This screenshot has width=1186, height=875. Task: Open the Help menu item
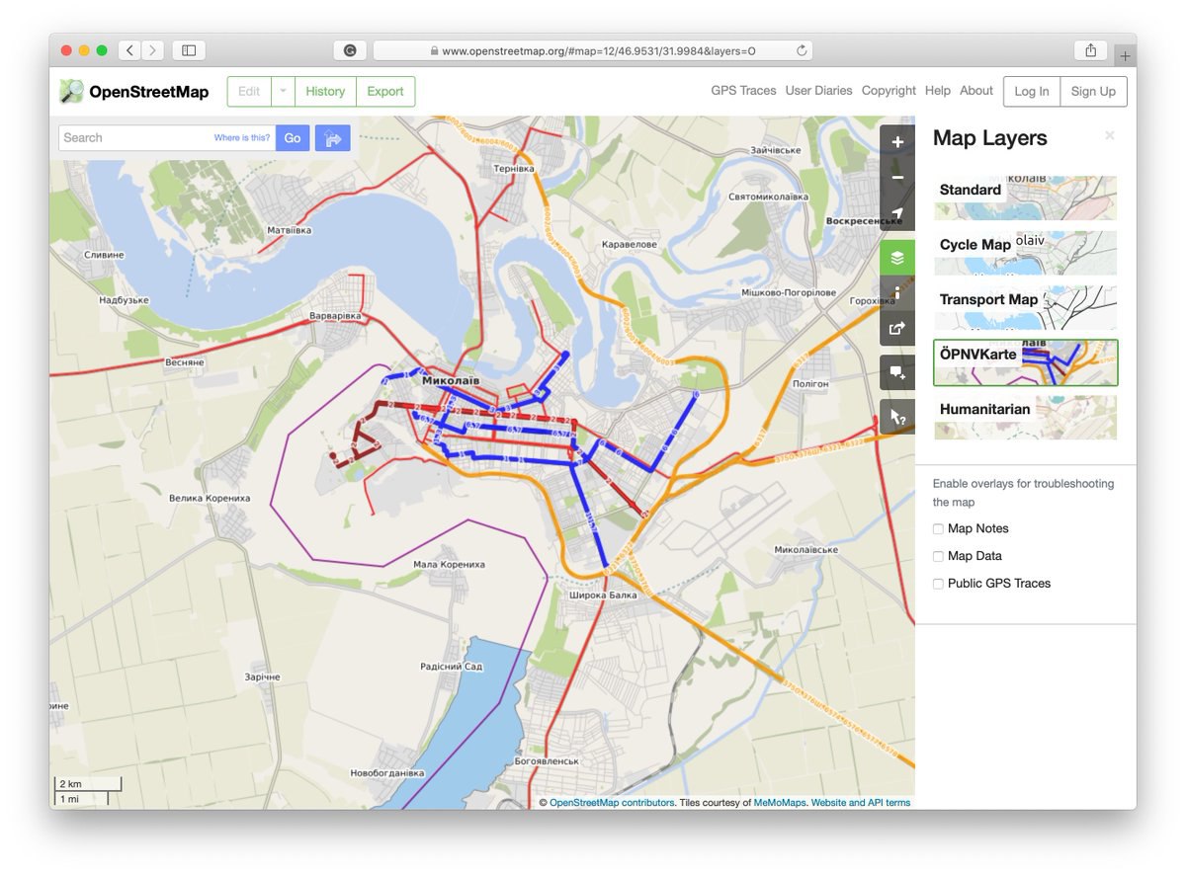coord(938,90)
